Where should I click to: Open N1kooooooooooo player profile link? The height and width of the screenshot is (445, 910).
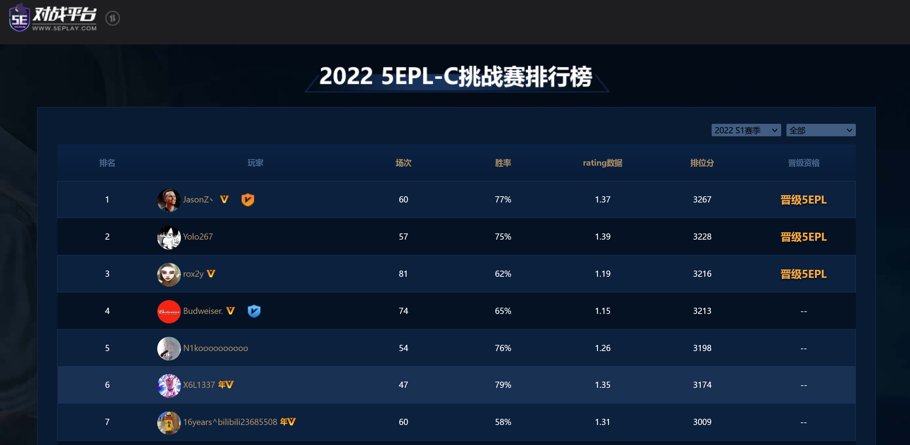tap(215, 348)
